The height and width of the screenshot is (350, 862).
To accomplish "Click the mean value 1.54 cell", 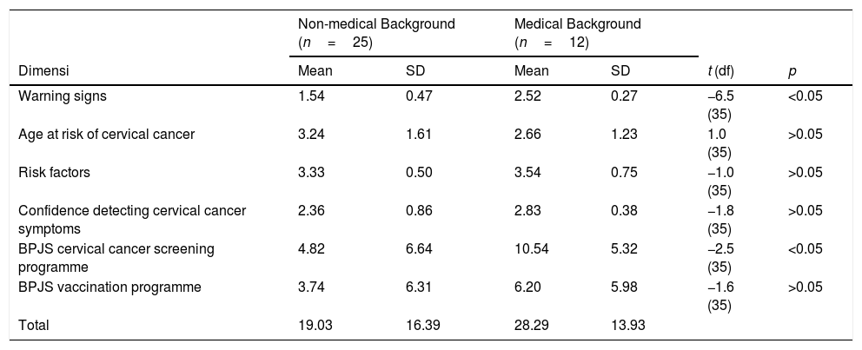I will [x=310, y=96].
